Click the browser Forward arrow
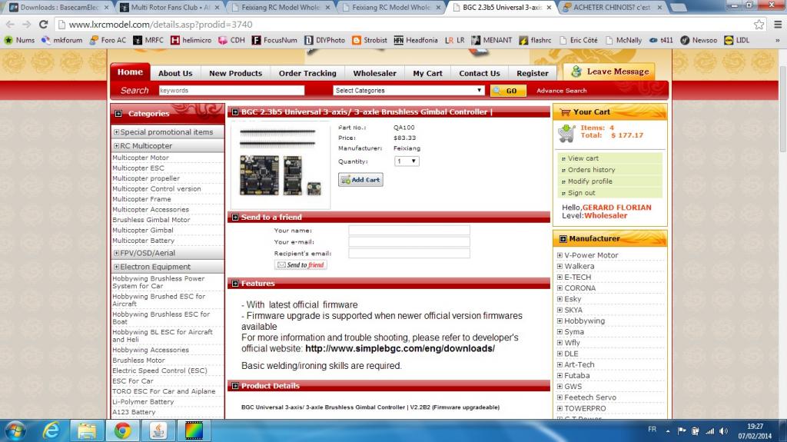The height and width of the screenshot is (442, 787). click(x=26, y=24)
